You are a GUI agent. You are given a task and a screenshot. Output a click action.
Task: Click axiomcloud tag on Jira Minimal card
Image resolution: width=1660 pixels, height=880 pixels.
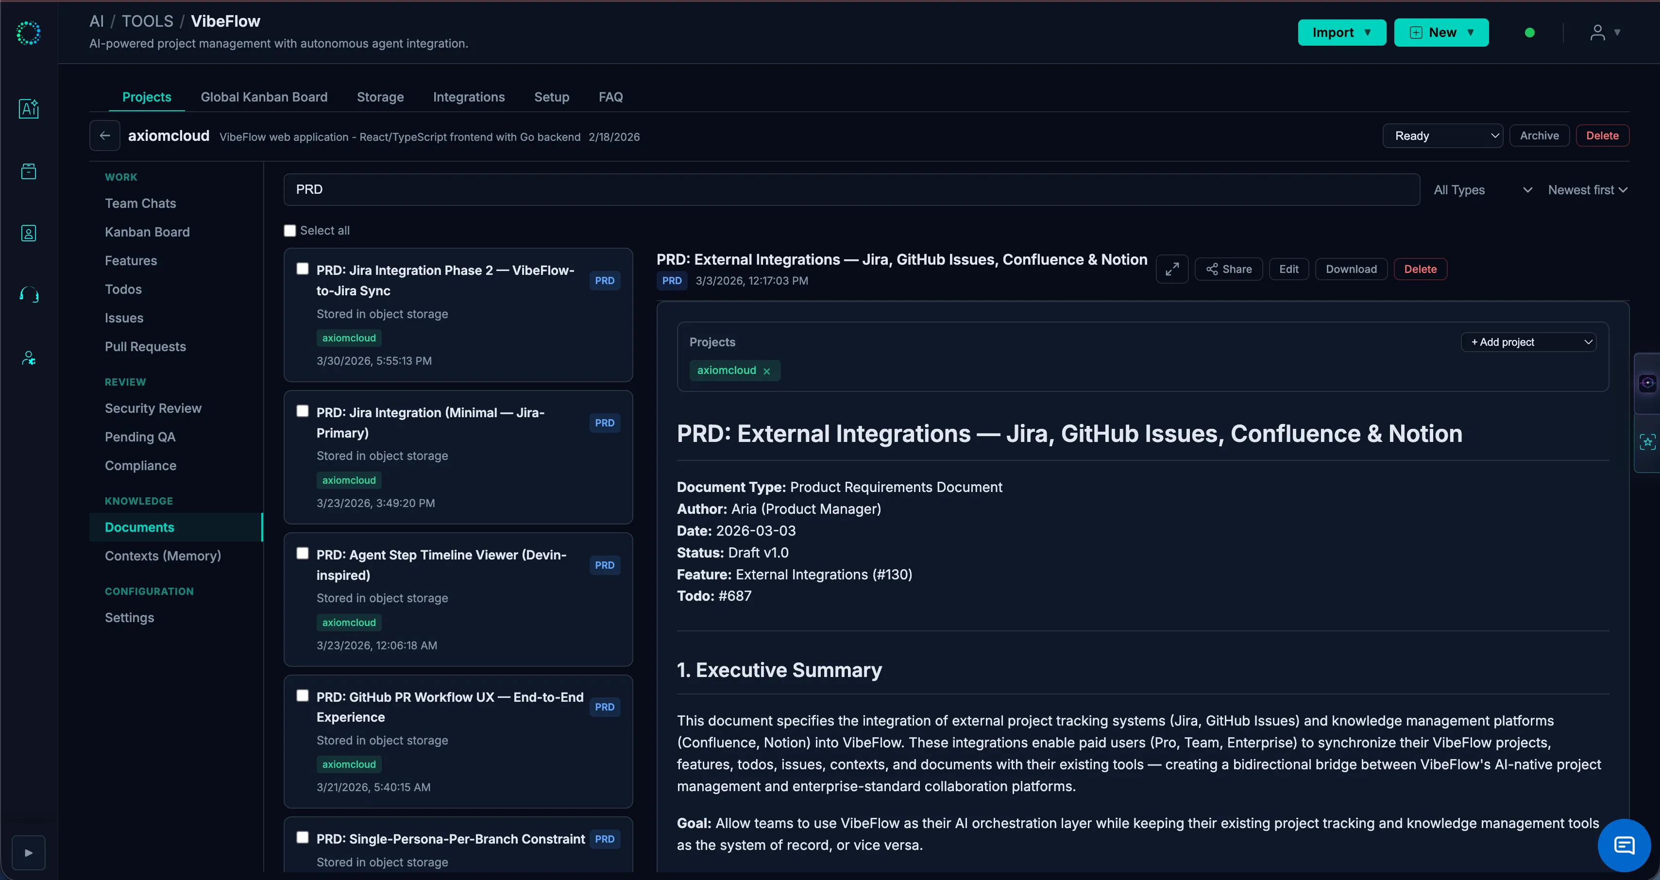tap(349, 481)
